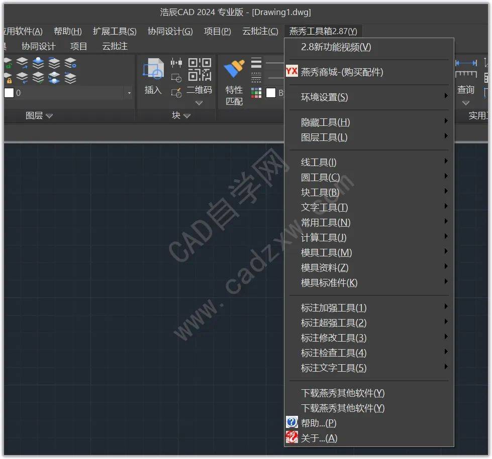The height and width of the screenshot is (459, 492).
Task: Click the red icon beside 关于...(A)
Action: point(292,437)
